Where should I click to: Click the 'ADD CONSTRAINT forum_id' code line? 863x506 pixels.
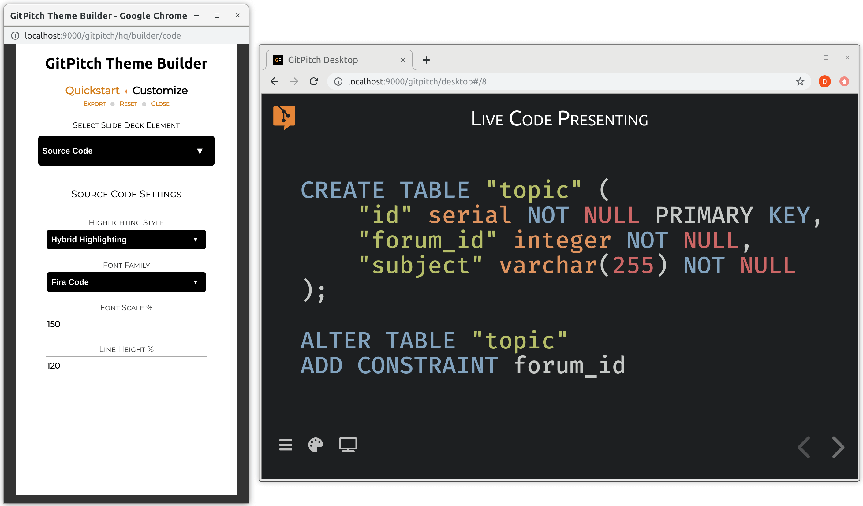coord(463,366)
